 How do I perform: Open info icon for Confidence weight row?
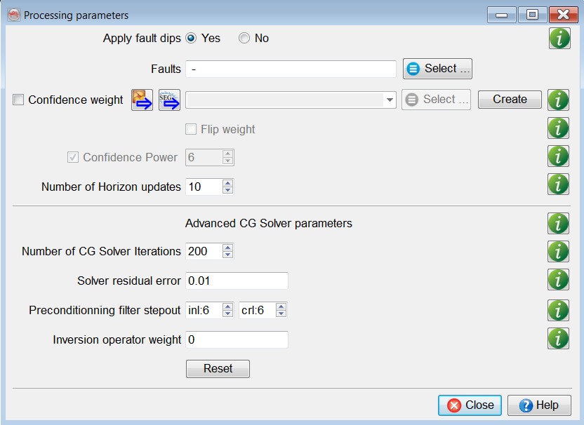tap(557, 100)
